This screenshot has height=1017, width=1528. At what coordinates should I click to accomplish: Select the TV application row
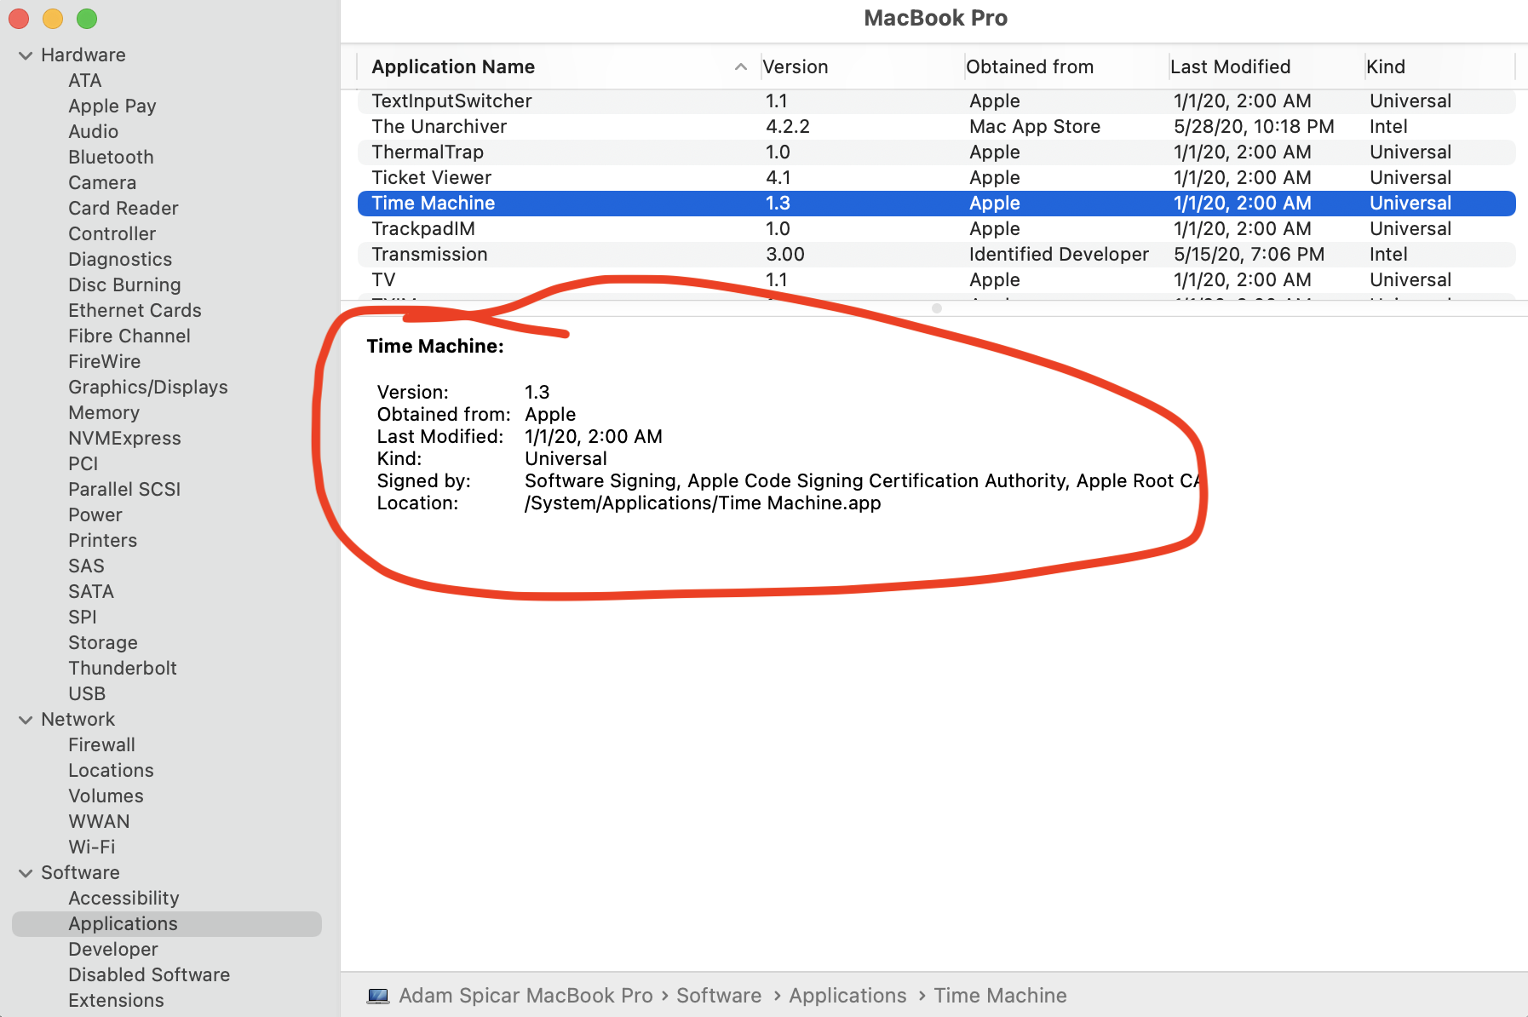coord(936,280)
